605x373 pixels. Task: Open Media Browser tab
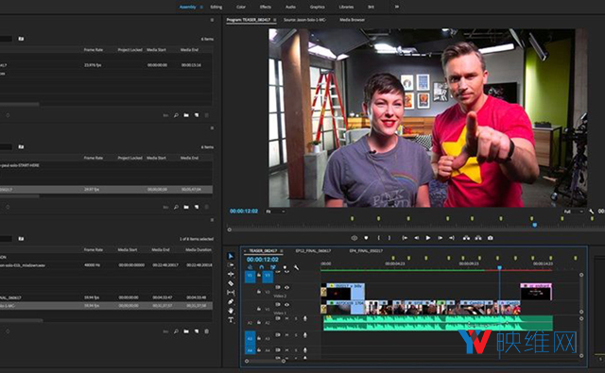tap(352, 20)
